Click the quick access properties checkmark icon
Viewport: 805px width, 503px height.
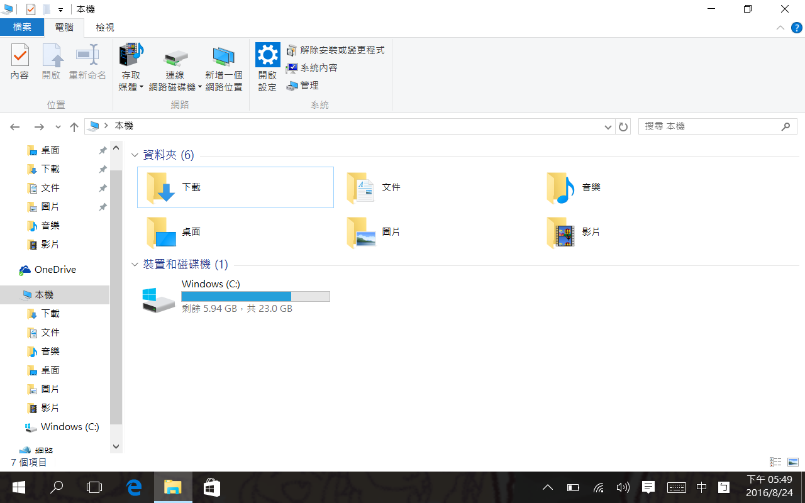pos(31,9)
